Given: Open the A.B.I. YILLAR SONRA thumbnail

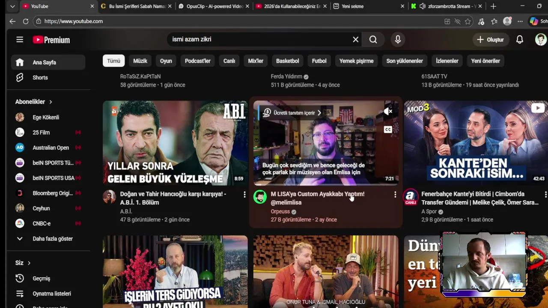Looking at the screenshot, I should (175, 143).
